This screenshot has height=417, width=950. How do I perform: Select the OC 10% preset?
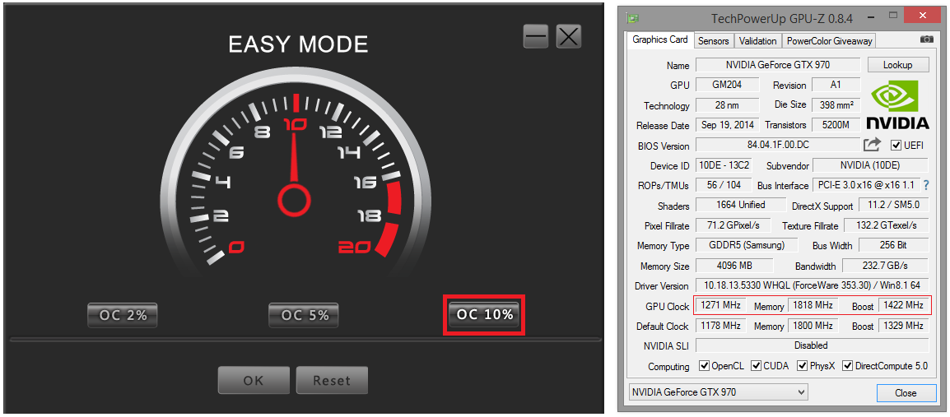tap(483, 315)
